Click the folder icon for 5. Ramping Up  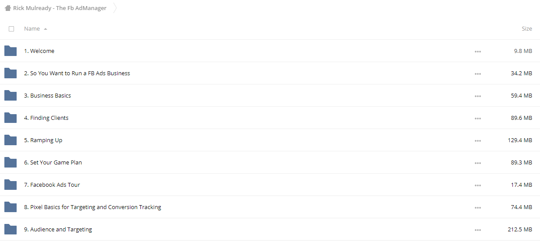coord(11,140)
